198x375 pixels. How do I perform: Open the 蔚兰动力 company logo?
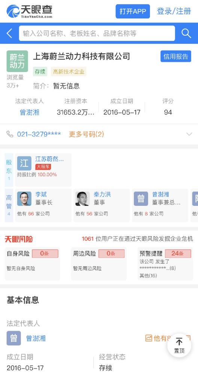click(17, 61)
